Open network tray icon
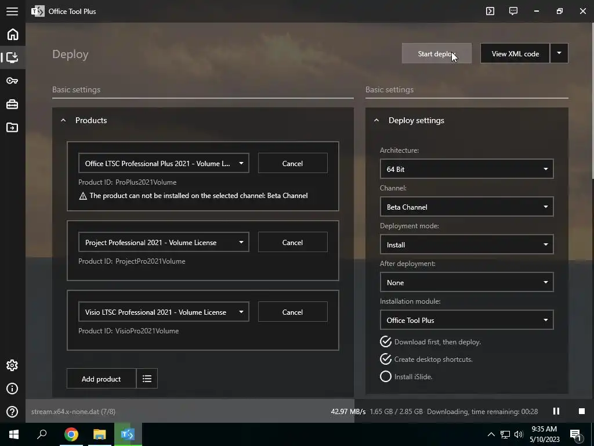Screen dimensions: 594x446 (x=505, y=434)
